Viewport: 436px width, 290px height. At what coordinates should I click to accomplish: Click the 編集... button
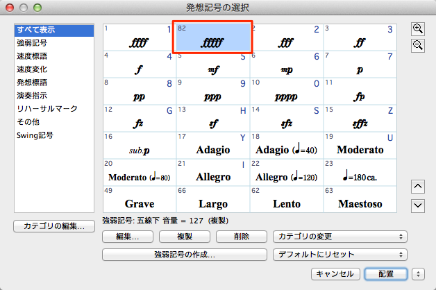click(128, 237)
